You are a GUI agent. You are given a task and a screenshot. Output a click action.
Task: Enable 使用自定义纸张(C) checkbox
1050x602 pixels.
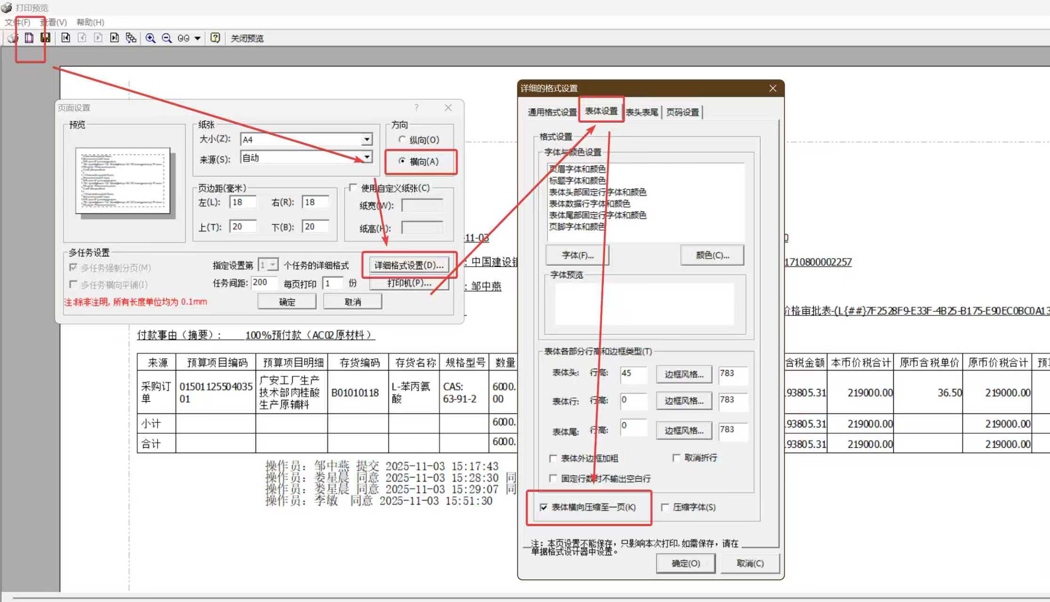353,188
